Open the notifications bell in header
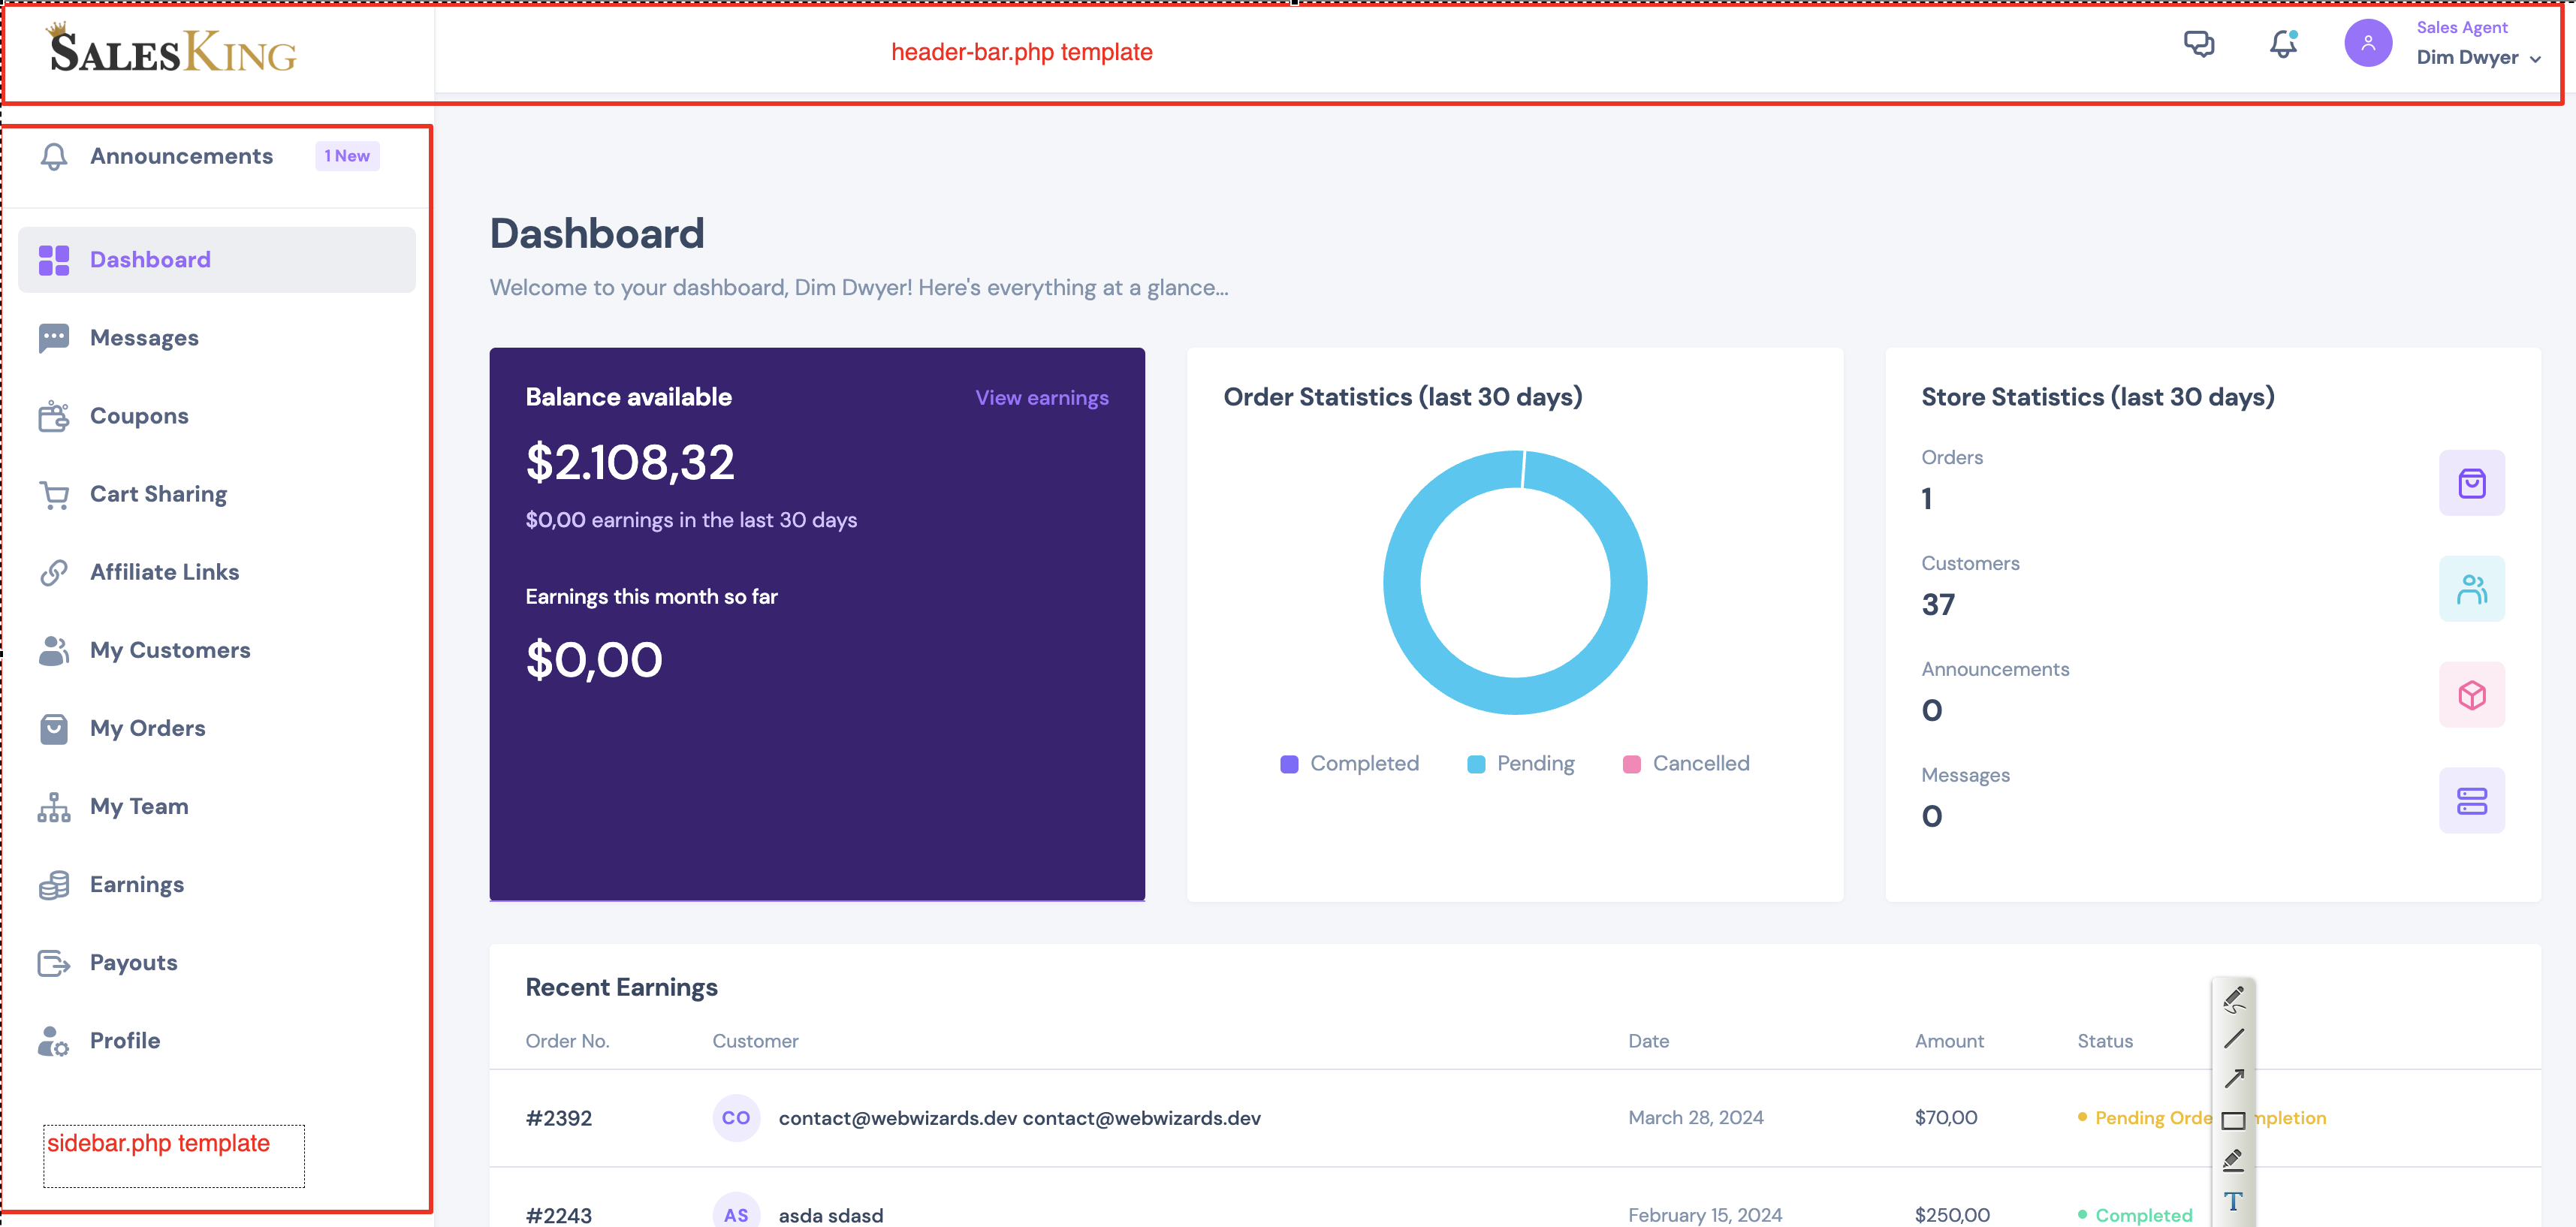The height and width of the screenshot is (1227, 2576). point(2283,44)
